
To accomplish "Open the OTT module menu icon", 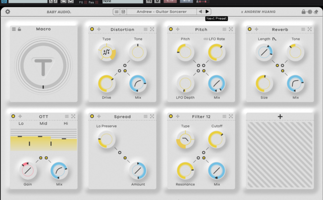I will [67, 116].
